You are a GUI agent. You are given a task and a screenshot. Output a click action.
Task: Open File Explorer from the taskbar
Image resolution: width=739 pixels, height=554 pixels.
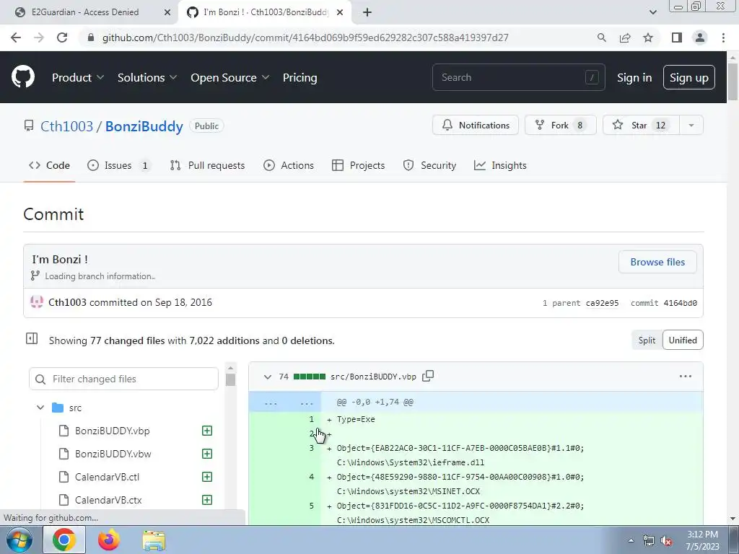(x=154, y=540)
